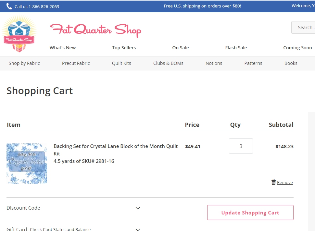
Task: Go to the On Sale section
Action: coord(181,48)
